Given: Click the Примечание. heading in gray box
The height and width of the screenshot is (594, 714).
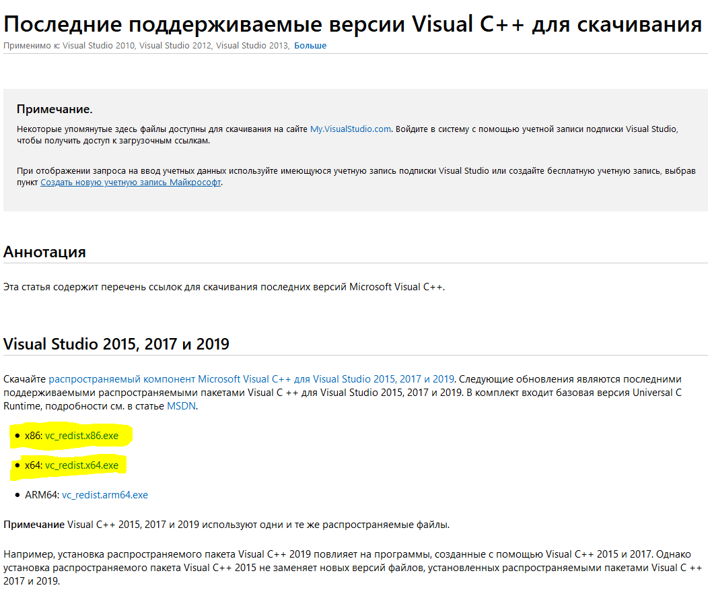Looking at the screenshot, I should (x=55, y=109).
